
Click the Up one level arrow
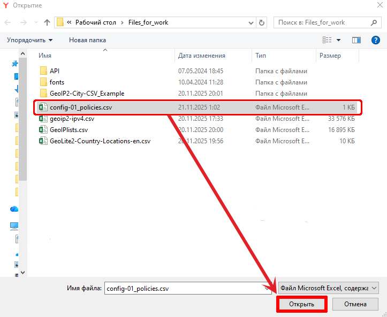47,22
